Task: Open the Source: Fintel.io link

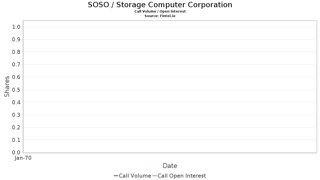Action: [160, 16]
